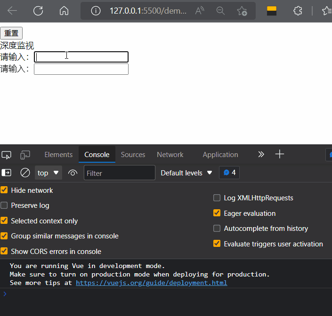The height and width of the screenshot is (316, 332).
Task: Switch to the Sources tab
Action: (133, 155)
